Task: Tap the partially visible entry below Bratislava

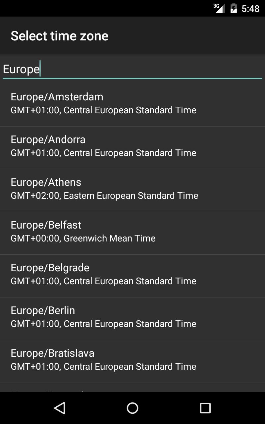Action: pyautogui.click(x=132, y=388)
